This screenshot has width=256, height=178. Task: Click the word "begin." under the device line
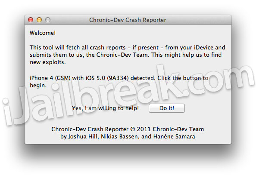[x=38, y=85]
